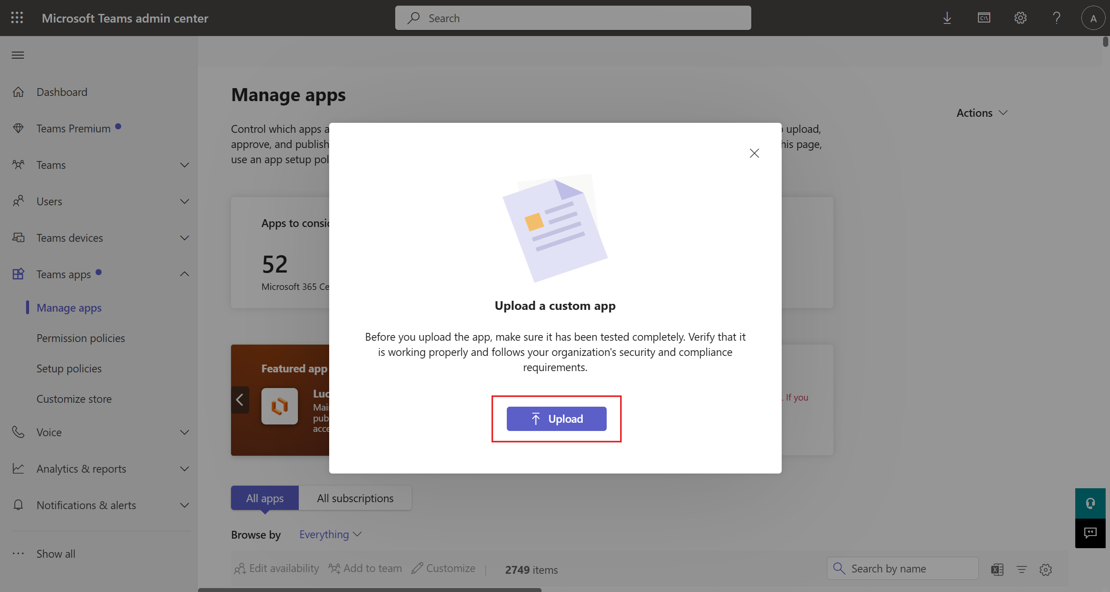Open the feedback chat icon
Screen dimensions: 1110x592
coord(1090,533)
